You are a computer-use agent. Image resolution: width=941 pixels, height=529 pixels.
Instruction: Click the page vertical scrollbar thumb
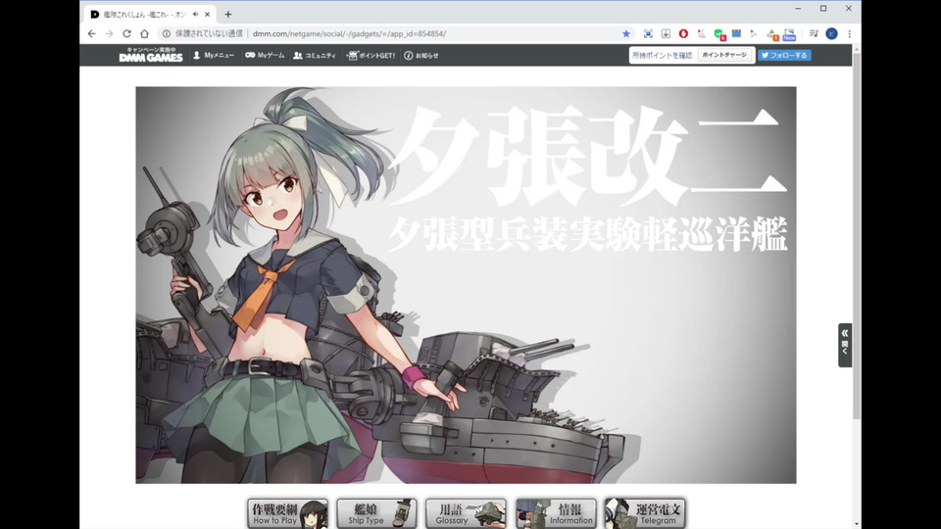click(857, 236)
